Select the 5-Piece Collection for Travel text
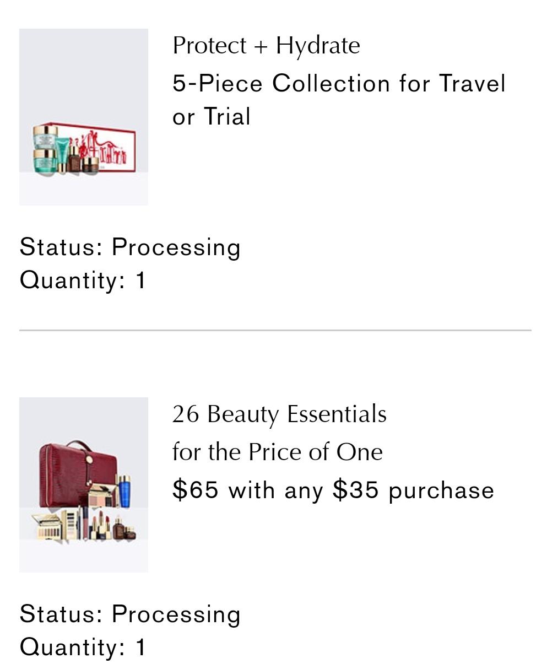This screenshot has height=669, width=547. (339, 84)
